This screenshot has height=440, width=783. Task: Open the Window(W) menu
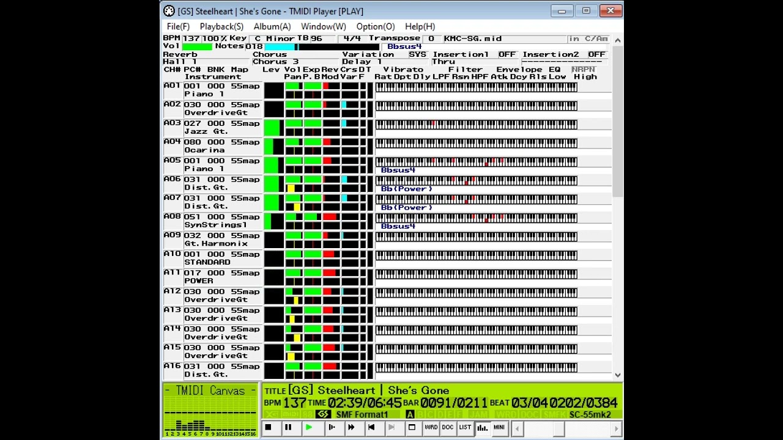point(323,27)
